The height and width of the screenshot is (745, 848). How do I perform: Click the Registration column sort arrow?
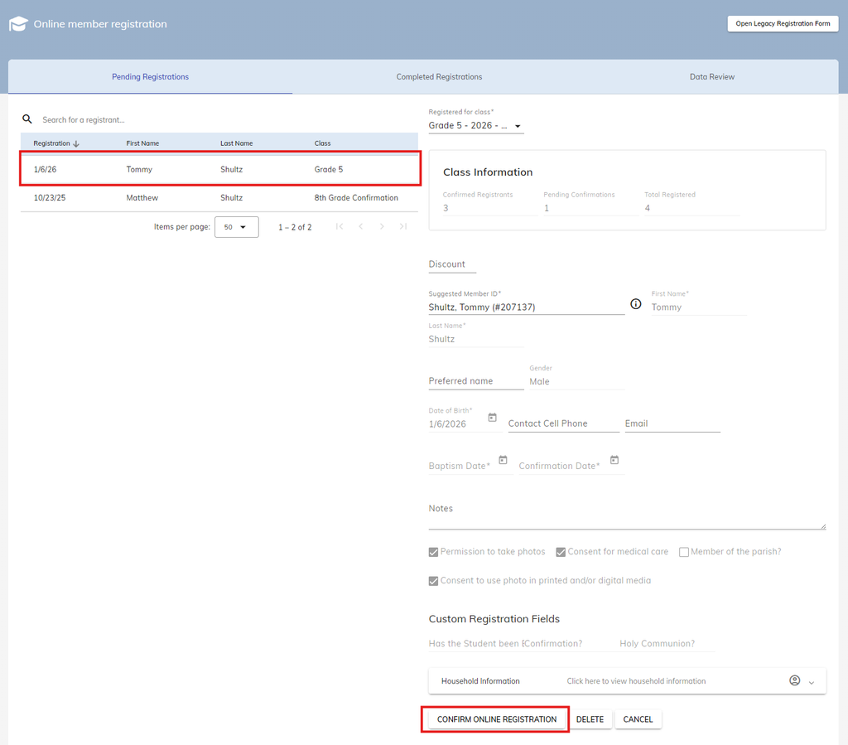point(76,144)
